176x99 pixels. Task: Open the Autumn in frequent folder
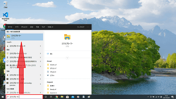[52, 93]
